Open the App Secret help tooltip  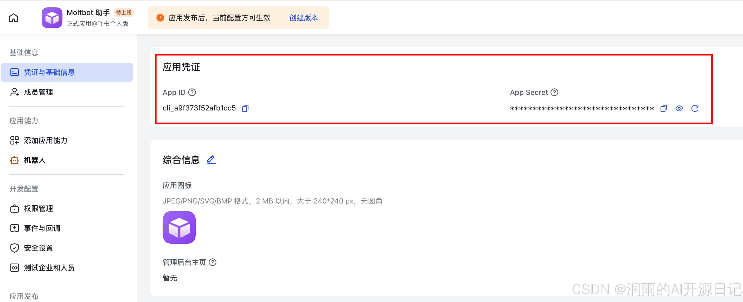554,92
